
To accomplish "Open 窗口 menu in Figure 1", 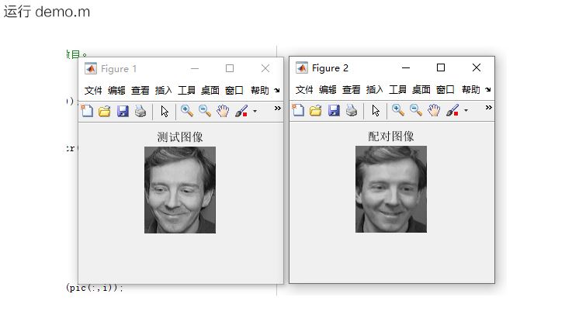I will [x=234, y=90].
